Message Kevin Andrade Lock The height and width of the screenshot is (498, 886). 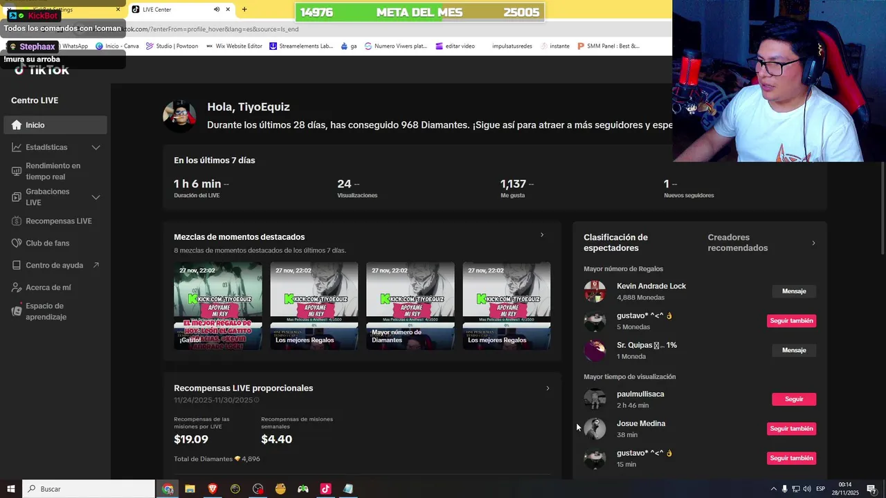[794, 291]
